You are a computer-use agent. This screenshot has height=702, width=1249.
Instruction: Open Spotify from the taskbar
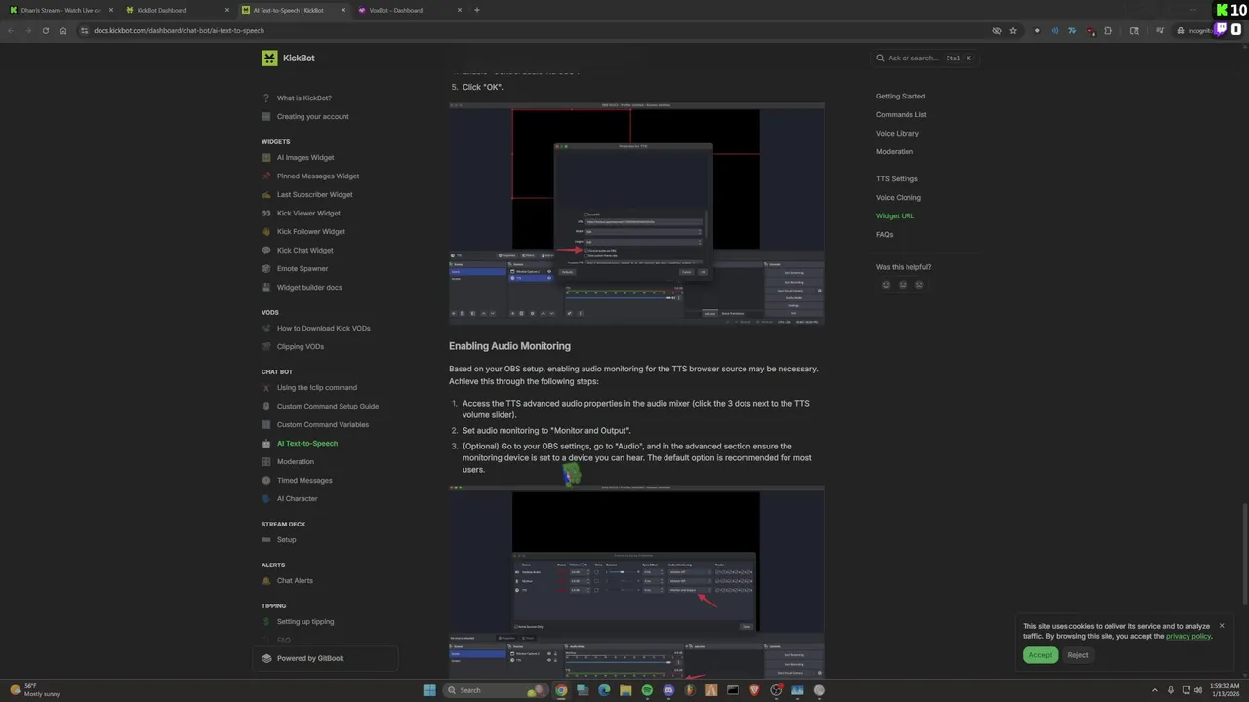(x=647, y=690)
